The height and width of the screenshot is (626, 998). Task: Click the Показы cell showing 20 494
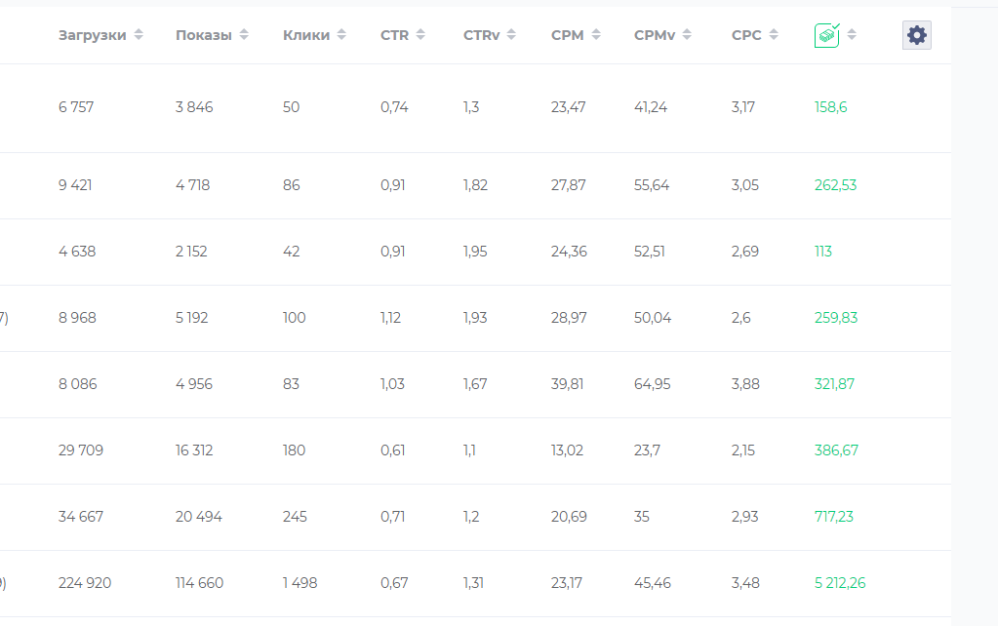(199, 517)
